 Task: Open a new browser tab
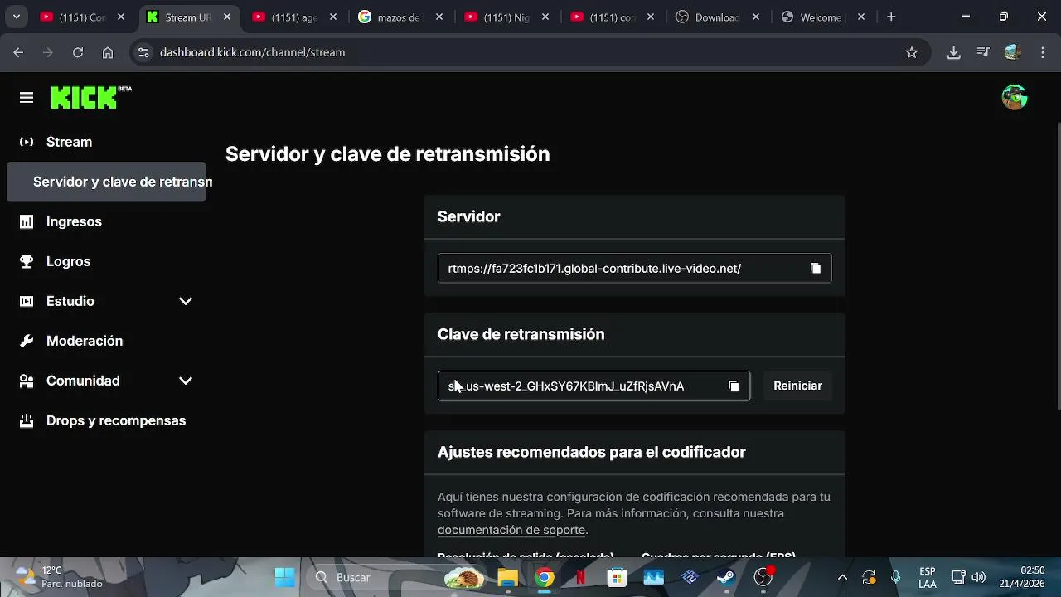tap(891, 17)
